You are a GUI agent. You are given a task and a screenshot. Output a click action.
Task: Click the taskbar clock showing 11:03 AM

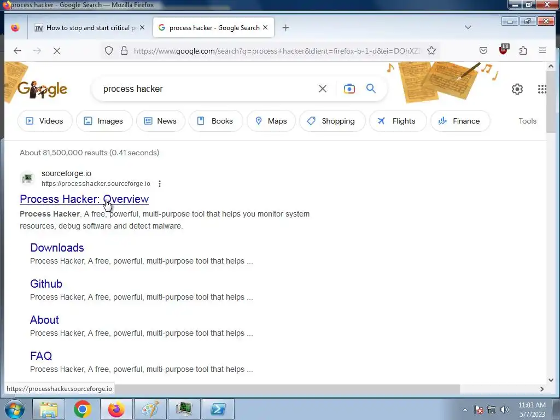(x=532, y=410)
